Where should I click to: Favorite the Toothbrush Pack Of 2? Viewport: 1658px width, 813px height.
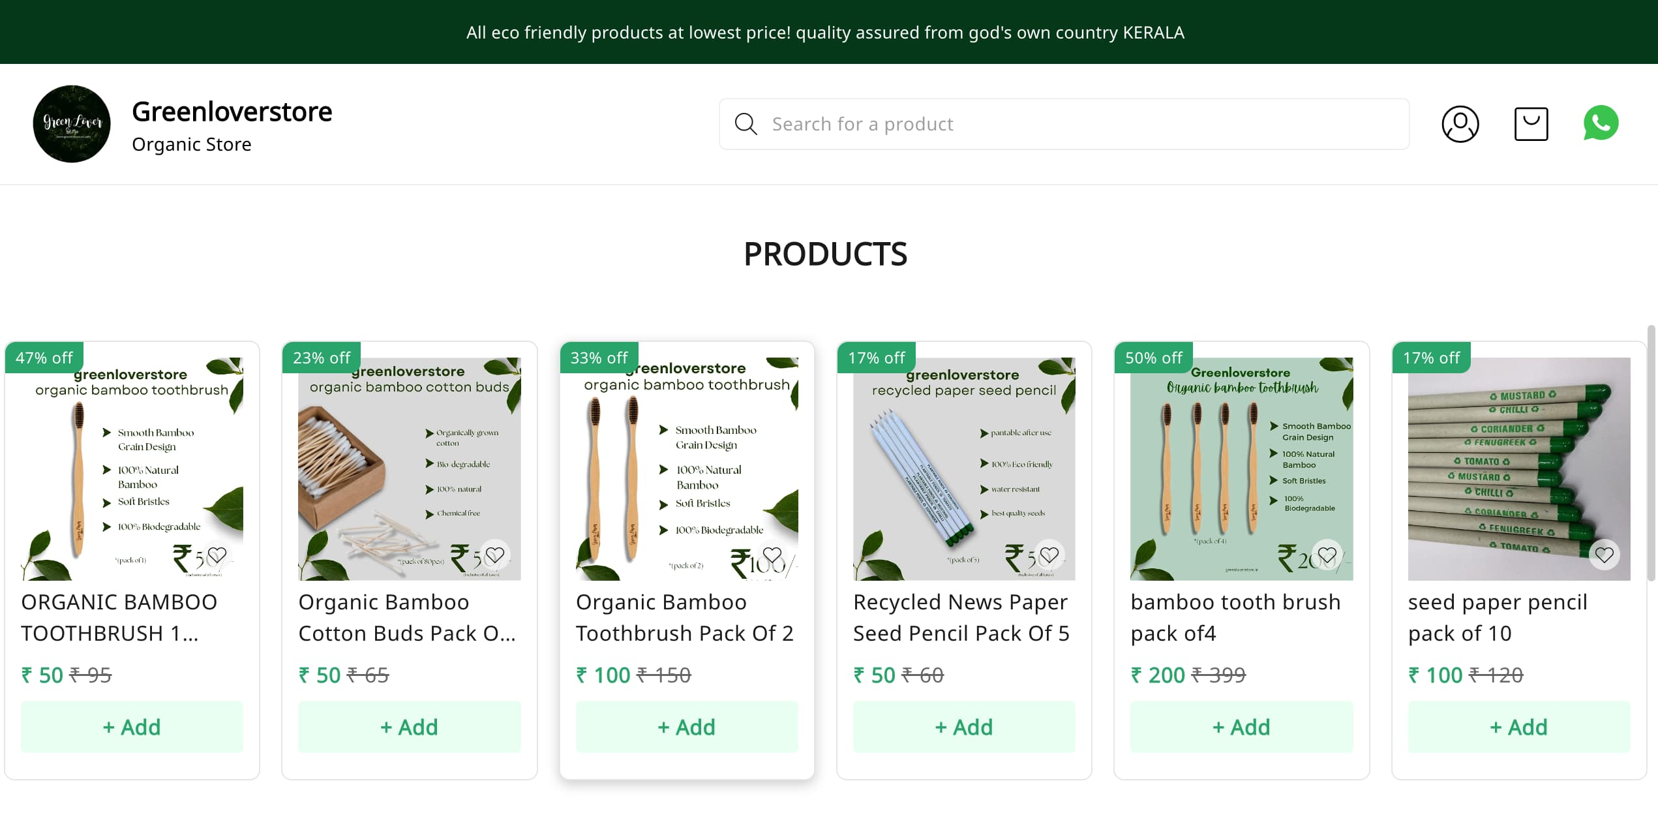pos(772,555)
